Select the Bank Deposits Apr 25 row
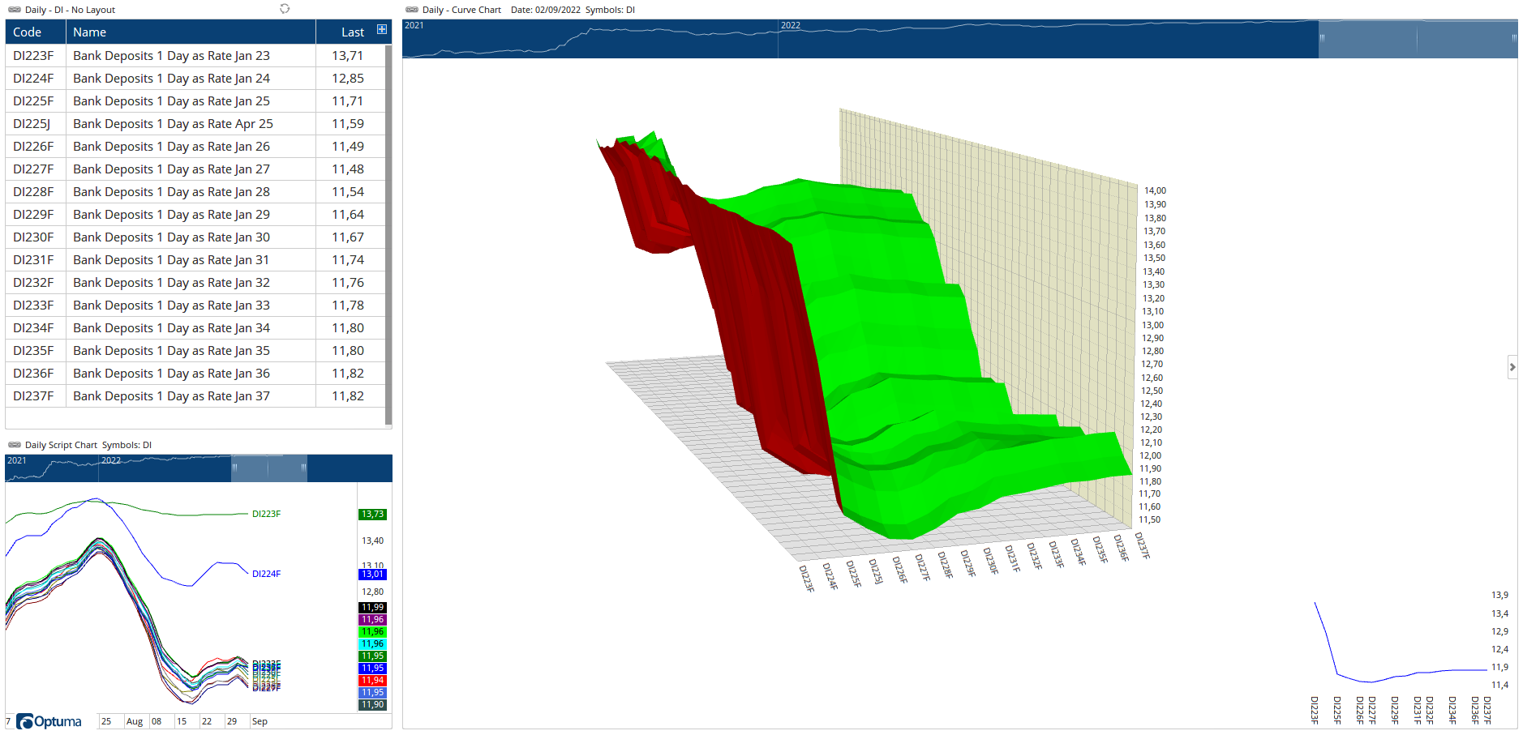Image resolution: width=1523 pixels, height=735 pixels. [173, 124]
